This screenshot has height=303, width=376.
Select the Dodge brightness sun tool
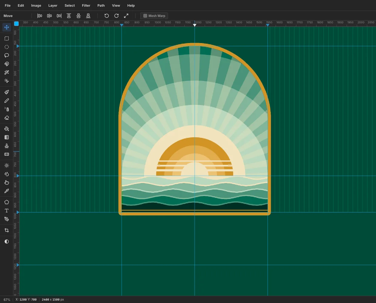(7, 165)
